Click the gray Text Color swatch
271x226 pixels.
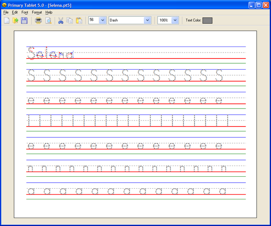[207, 20]
